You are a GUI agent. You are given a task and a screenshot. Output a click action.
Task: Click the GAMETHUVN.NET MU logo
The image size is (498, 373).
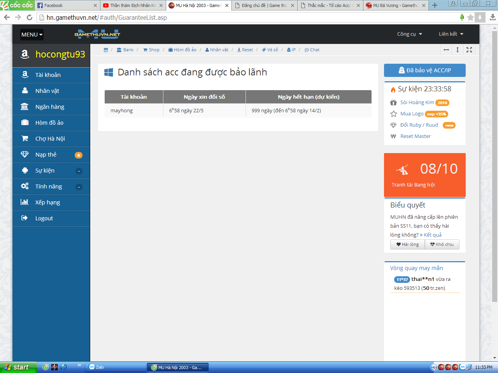pos(97,34)
